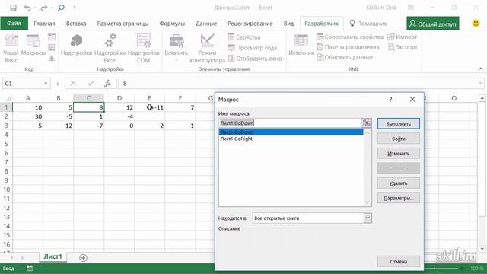Click help question mark in Macro dialog
The width and height of the screenshot is (487, 274).
point(390,100)
